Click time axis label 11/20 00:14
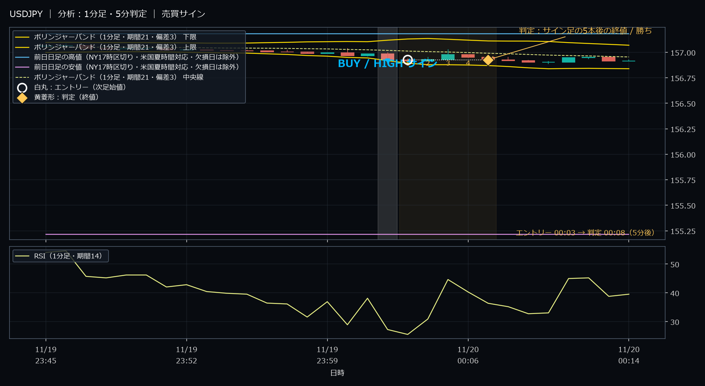705x386 pixels. coord(629,355)
